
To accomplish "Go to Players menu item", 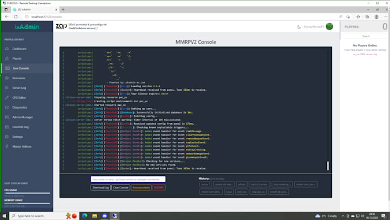I will [17, 59].
